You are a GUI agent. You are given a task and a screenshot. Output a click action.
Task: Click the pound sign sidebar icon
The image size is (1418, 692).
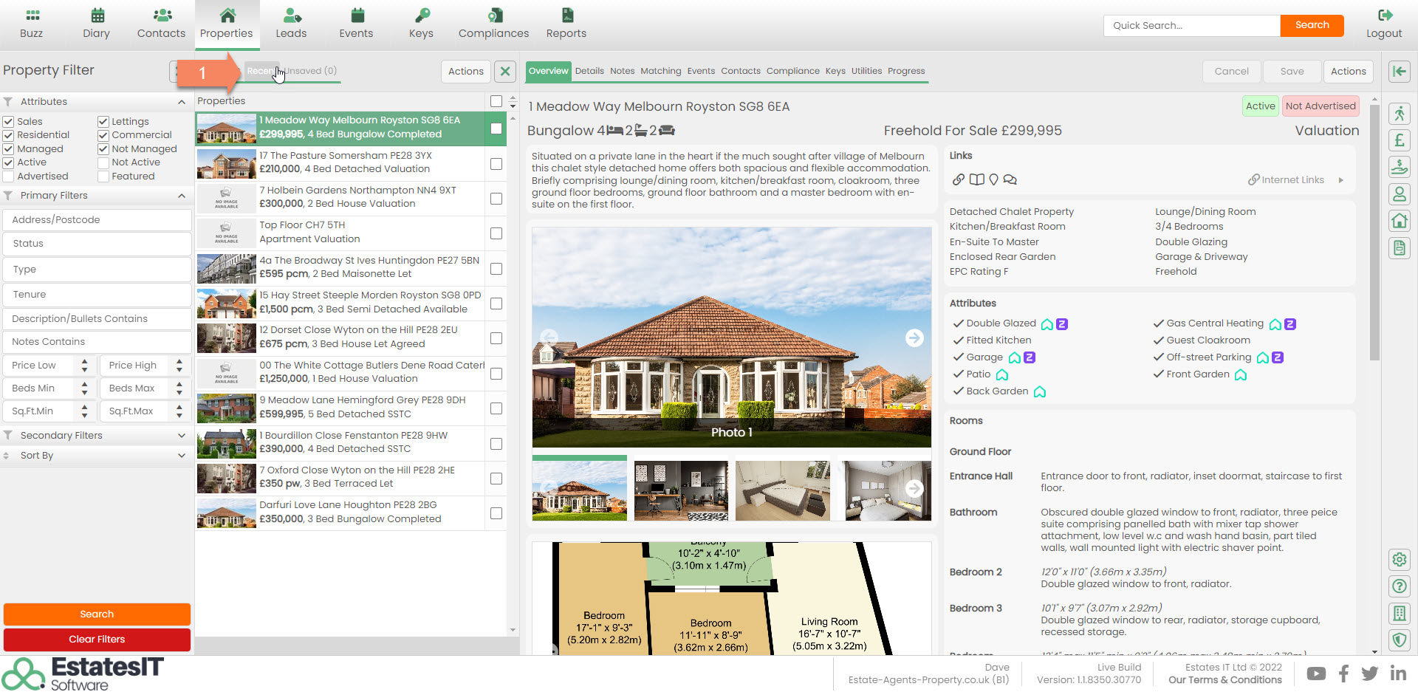pos(1399,140)
